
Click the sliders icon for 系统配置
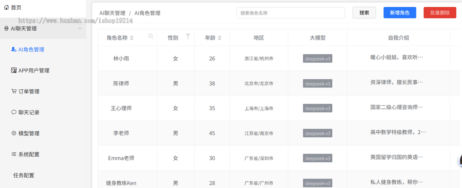(14, 154)
